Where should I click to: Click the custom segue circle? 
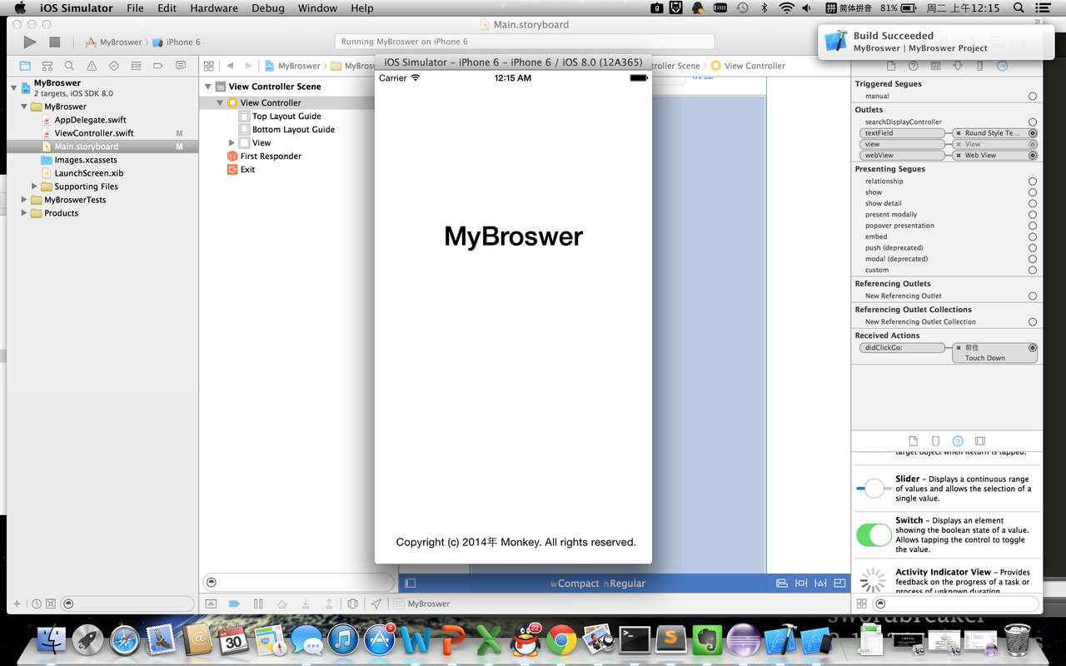point(1033,271)
